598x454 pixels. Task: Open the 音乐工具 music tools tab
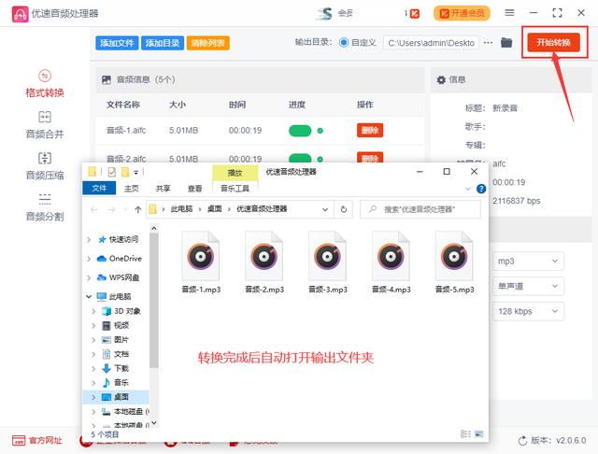pyautogui.click(x=235, y=189)
